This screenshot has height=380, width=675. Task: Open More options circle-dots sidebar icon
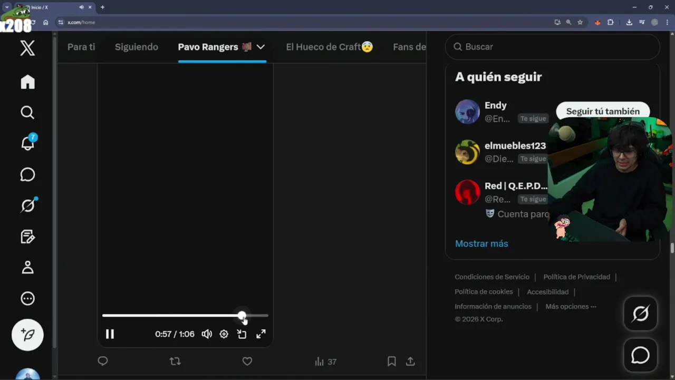[27, 299]
